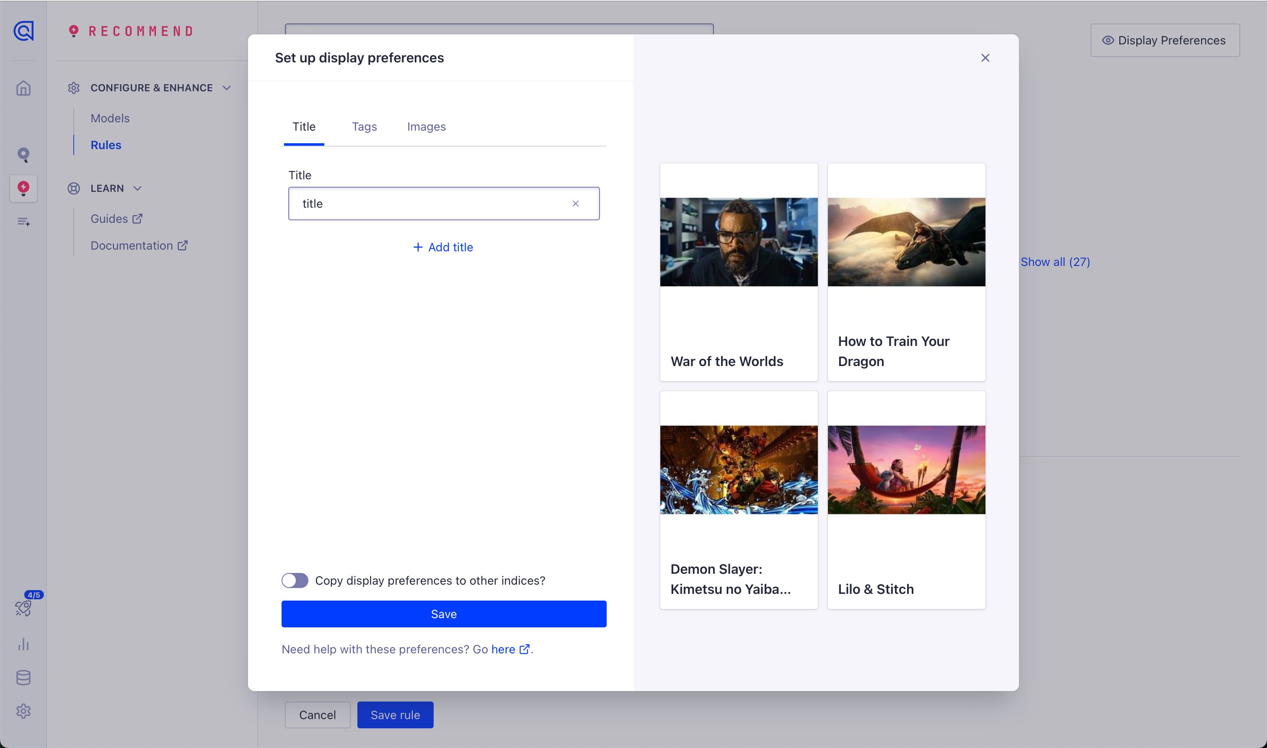This screenshot has width=1267, height=748.
Task: Clear the title field with the x icon
Action: click(x=575, y=204)
